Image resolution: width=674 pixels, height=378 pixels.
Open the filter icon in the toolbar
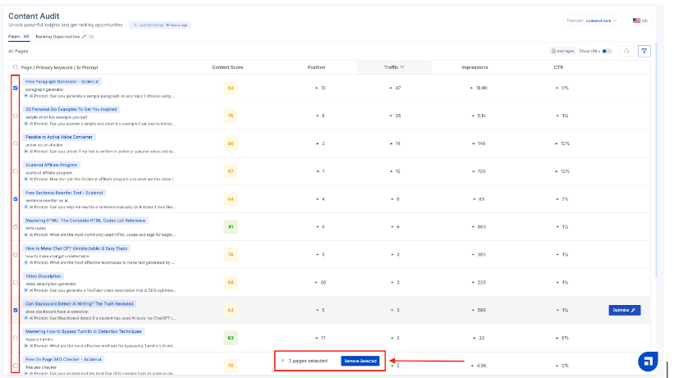coord(644,51)
